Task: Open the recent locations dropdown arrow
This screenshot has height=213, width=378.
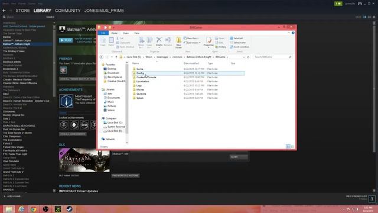Action: (112, 57)
